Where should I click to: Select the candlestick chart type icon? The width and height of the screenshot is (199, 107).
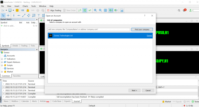click(84, 10)
